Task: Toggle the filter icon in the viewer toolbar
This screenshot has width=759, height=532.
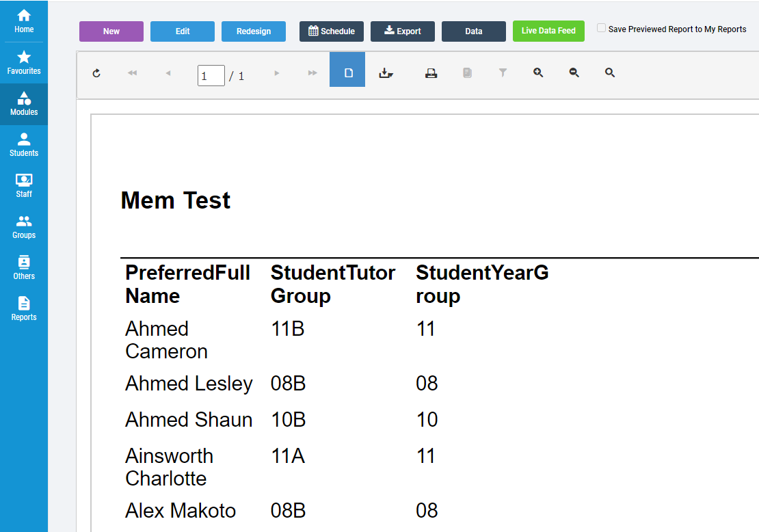Action: pos(503,72)
